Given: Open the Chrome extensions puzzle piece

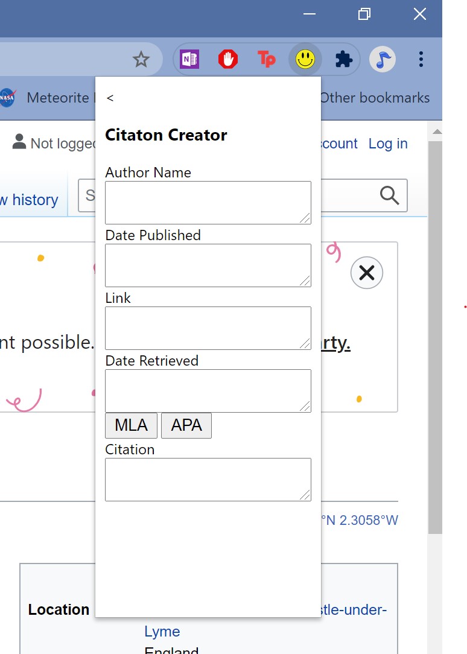Looking at the screenshot, I should [343, 59].
